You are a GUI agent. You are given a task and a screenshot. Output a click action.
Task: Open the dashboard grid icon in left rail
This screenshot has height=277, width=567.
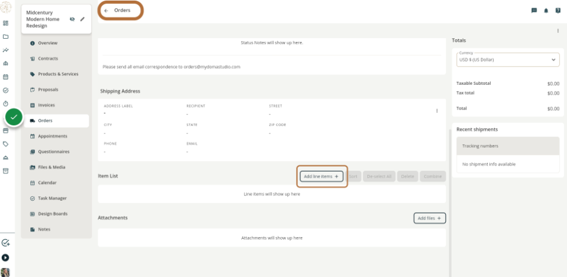(5, 23)
